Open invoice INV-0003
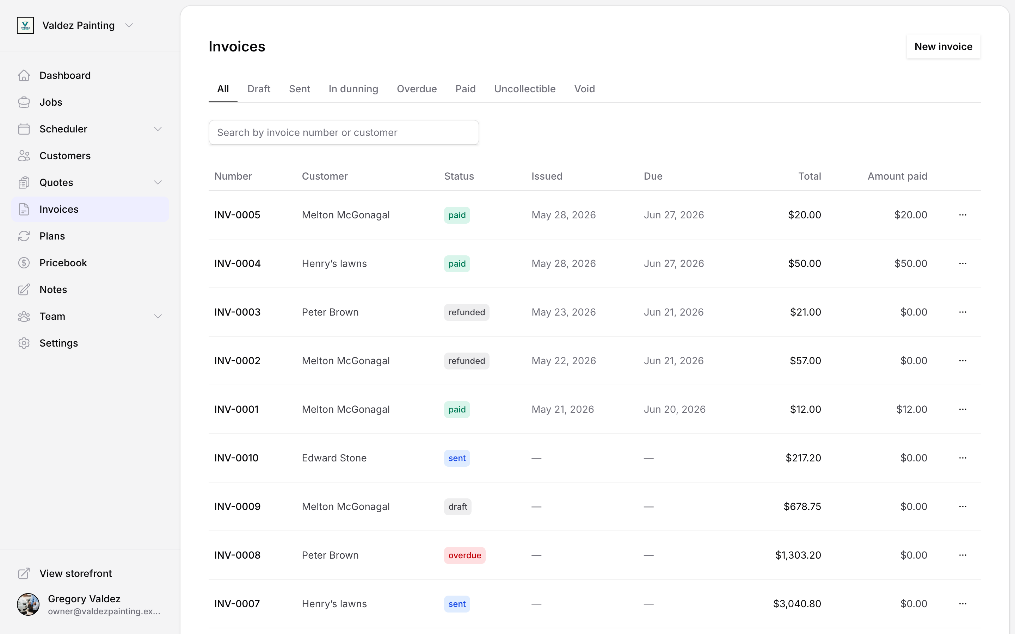The width and height of the screenshot is (1015, 634). 238,312
